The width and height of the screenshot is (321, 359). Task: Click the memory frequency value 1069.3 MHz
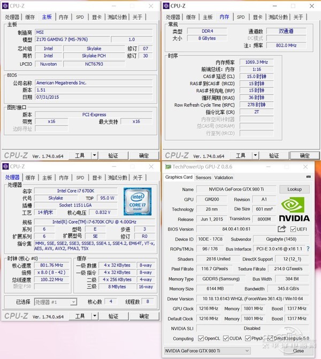pyautogui.click(x=256, y=62)
